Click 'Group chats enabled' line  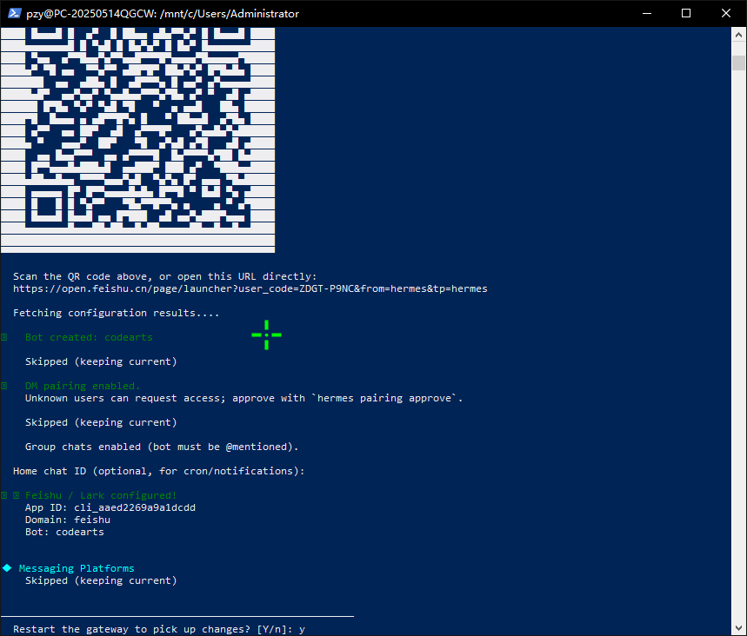click(x=162, y=447)
